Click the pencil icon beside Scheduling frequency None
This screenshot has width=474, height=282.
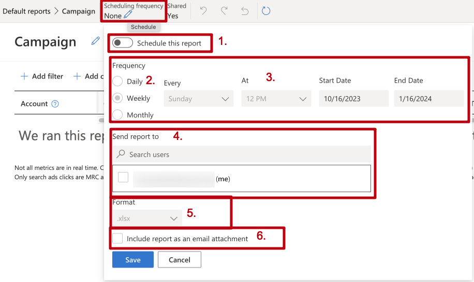point(128,14)
